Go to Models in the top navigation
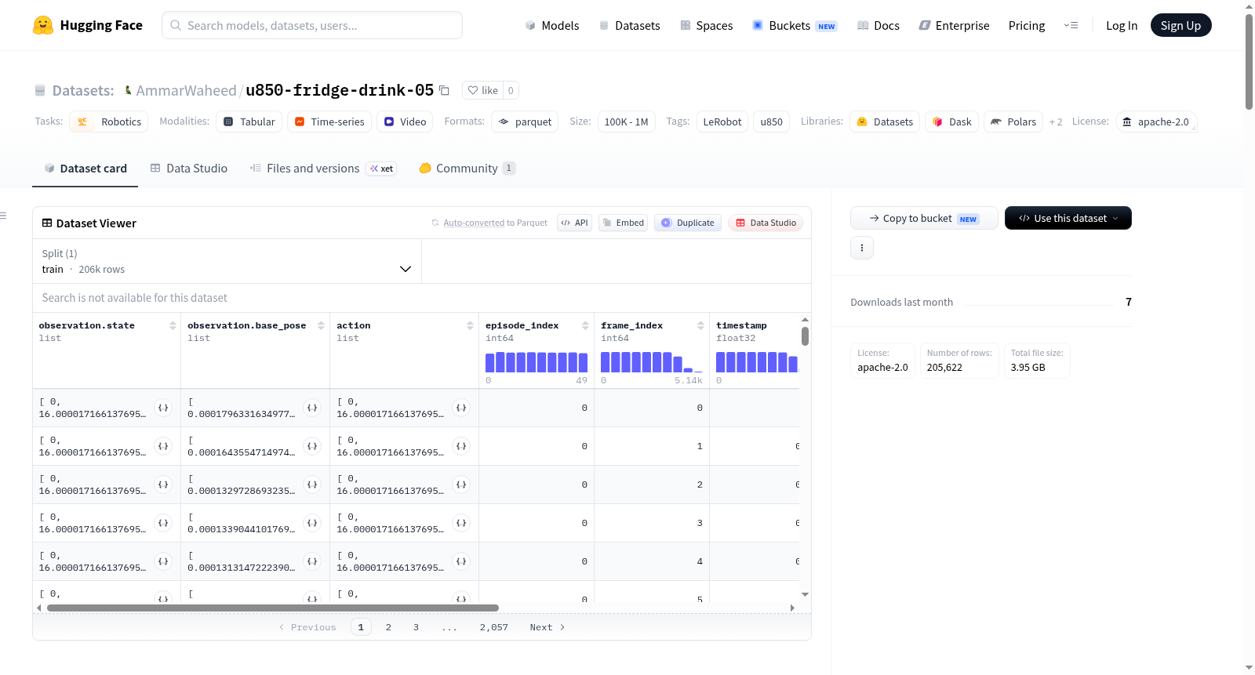 552,25
